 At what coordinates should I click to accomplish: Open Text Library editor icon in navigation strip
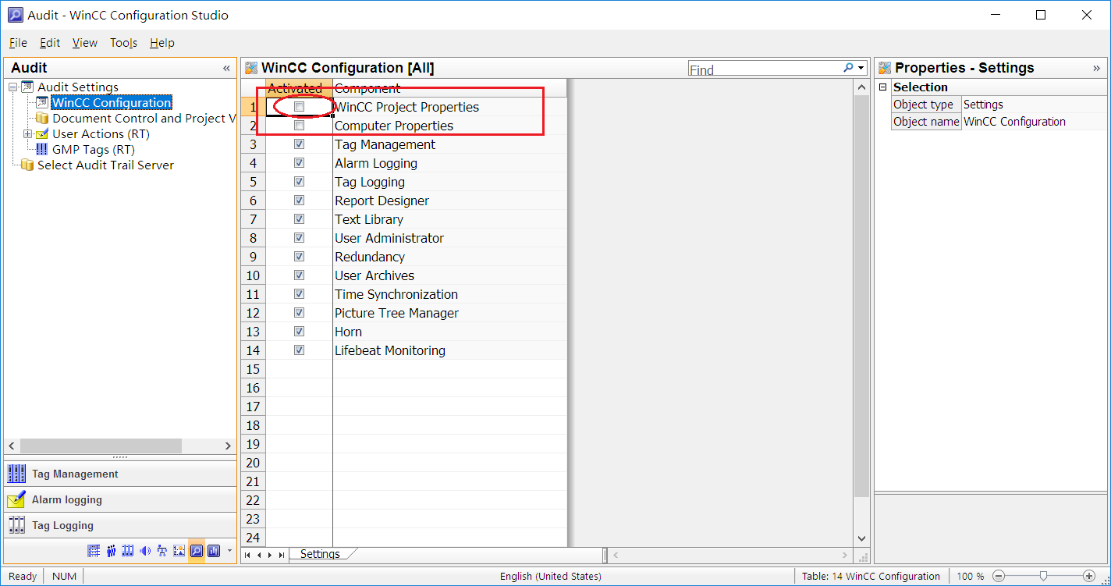(x=94, y=551)
